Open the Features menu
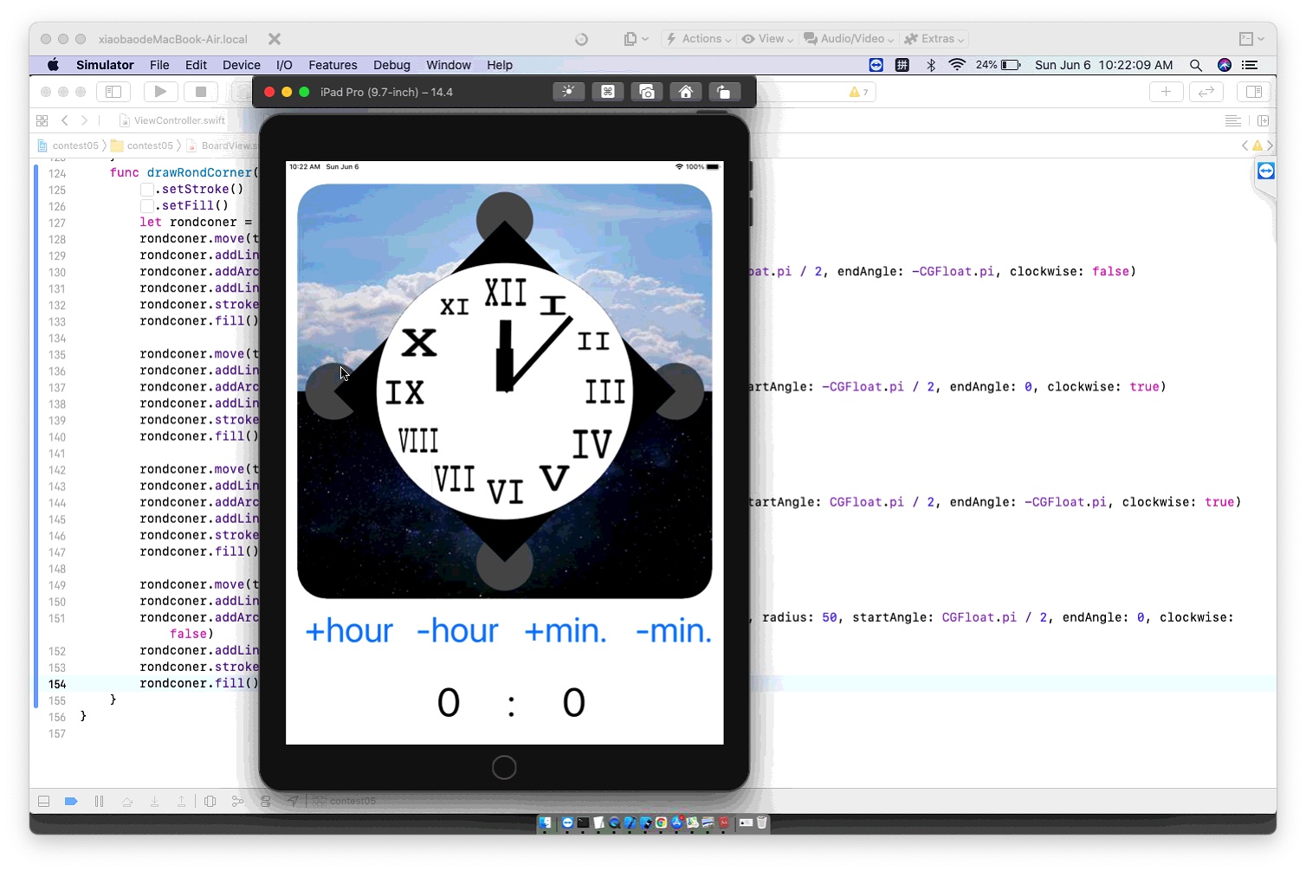This screenshot has width=1306, height=871. pos(333,65)
